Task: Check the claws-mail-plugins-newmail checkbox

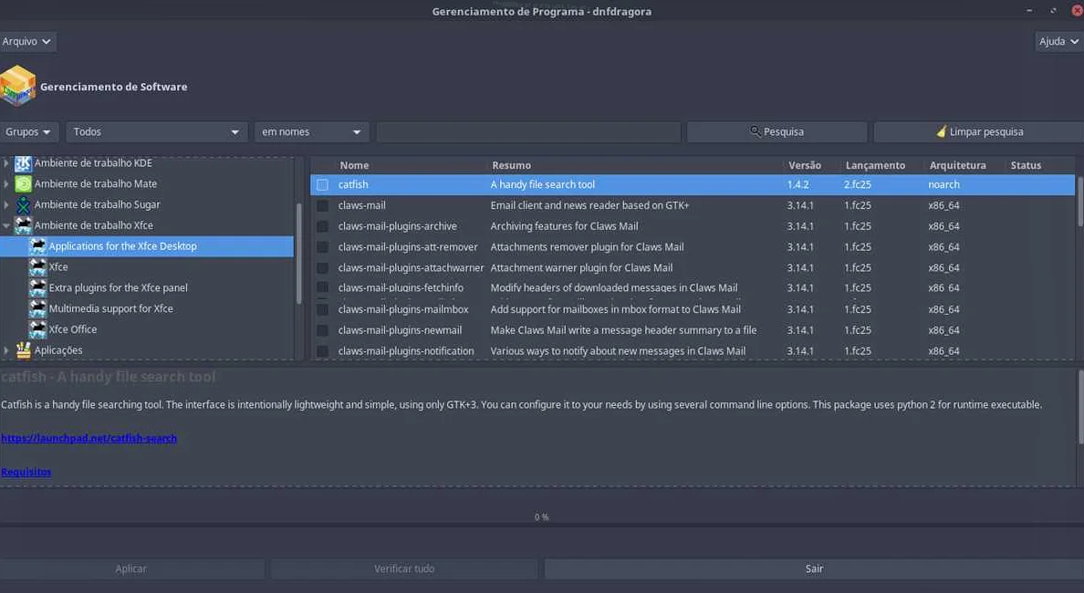Action: [x=322, y=330]
